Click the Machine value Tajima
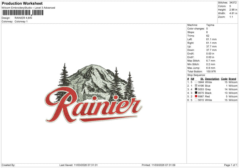Image resolution: width=239 pixels, height=168 pixels. [210, 25]
